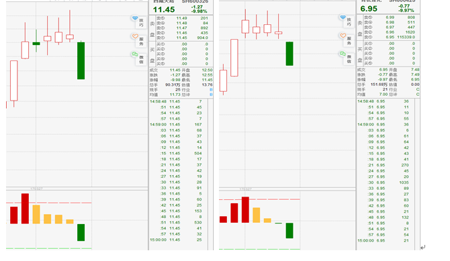The width and height of the screenshot is (450, 261).
Task: Select the large green candlestick in right chart
Action: pos(289,54)
